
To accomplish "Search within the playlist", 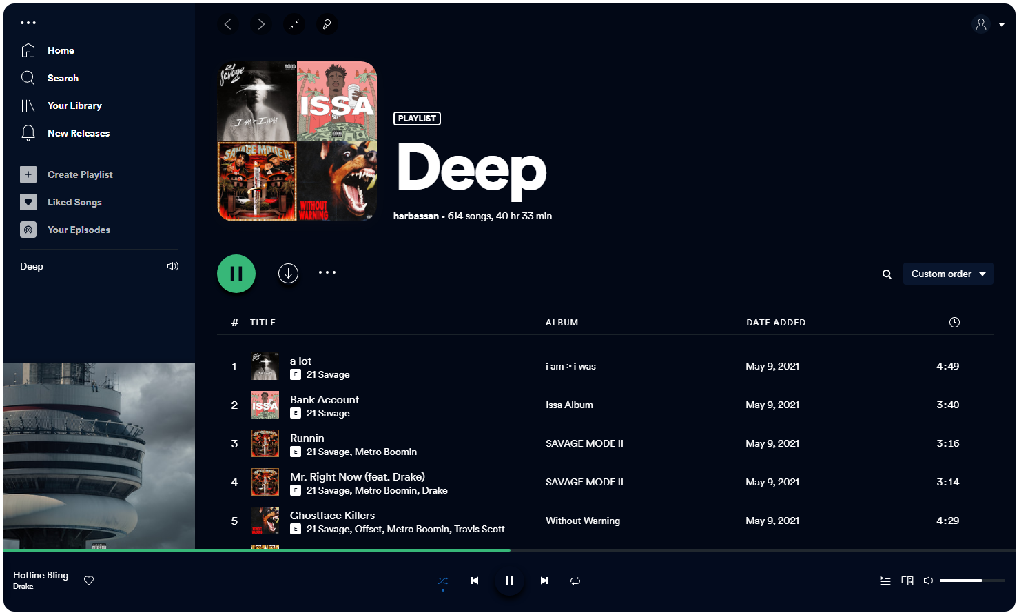I will (x=887, y=274).
